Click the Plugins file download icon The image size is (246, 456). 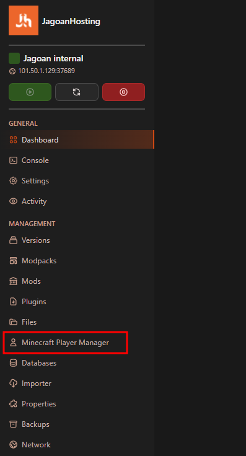(x=14, y=302)
